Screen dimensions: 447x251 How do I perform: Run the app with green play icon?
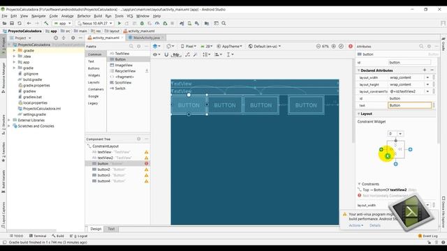point(119,23)
